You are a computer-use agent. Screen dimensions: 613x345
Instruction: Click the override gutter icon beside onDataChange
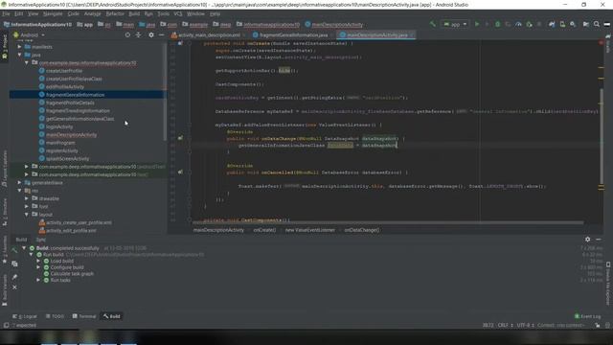[x=180, y=138]
